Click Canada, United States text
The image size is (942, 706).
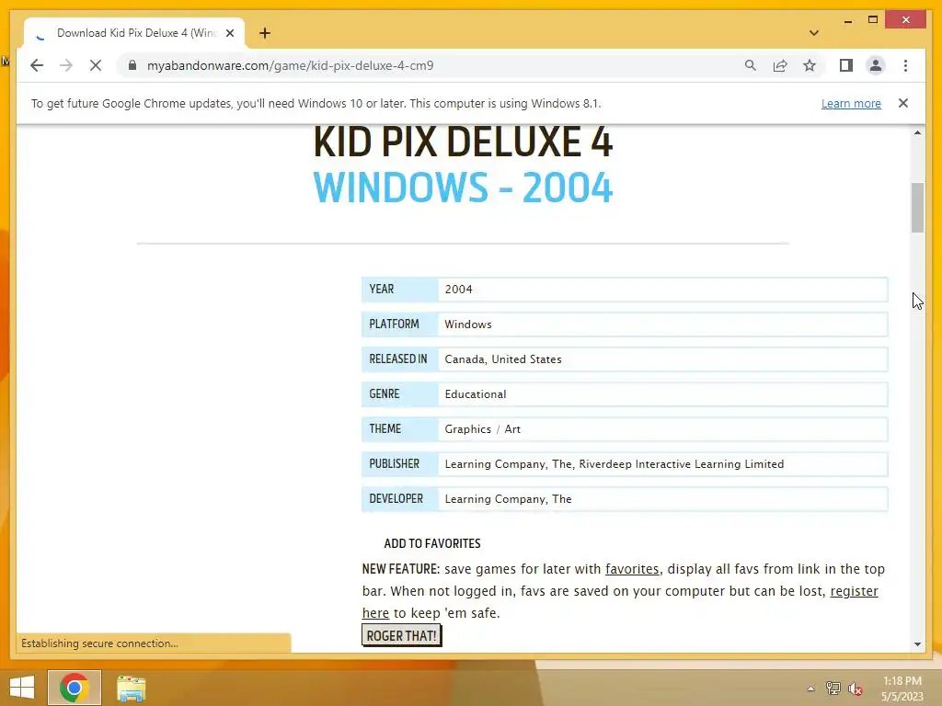(503, 359)
